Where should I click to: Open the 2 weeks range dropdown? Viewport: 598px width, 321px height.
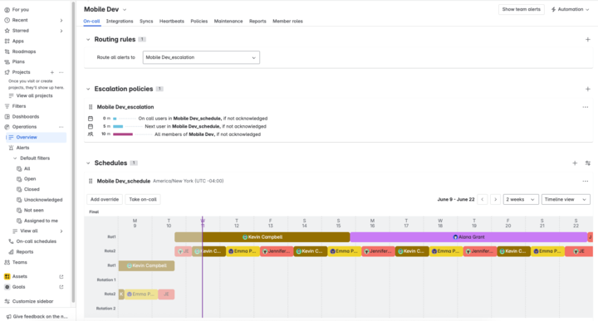(521, 200)
